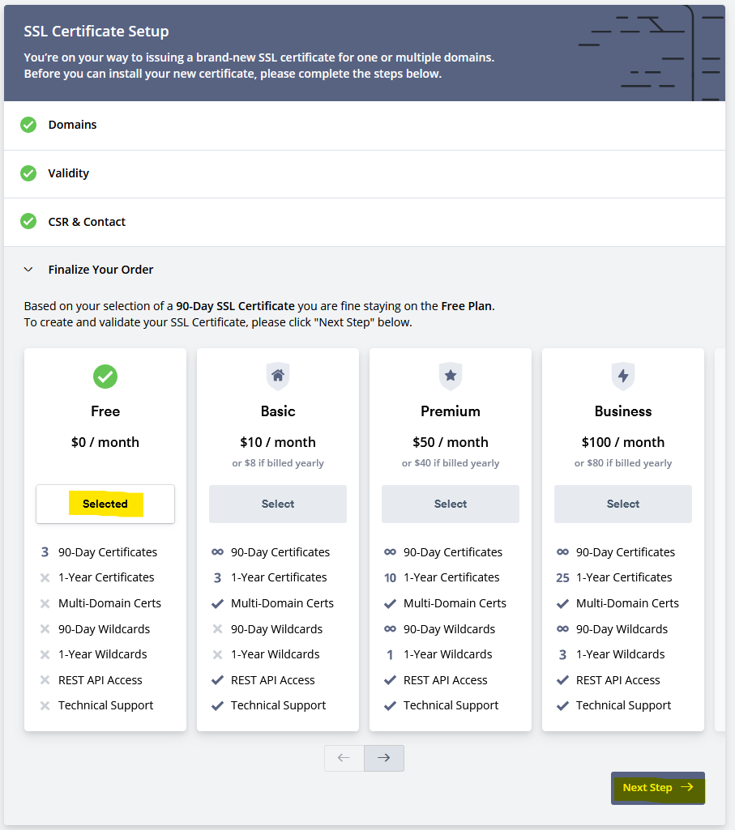This screenshot has height=830, width=735.
Task: Click the green checkmark beside Validity
Action: (28, 173)
